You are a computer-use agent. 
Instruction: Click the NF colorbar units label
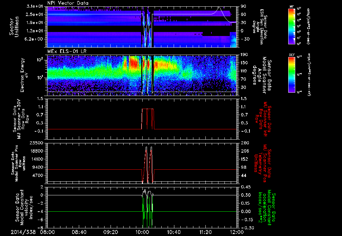point(308,26)
